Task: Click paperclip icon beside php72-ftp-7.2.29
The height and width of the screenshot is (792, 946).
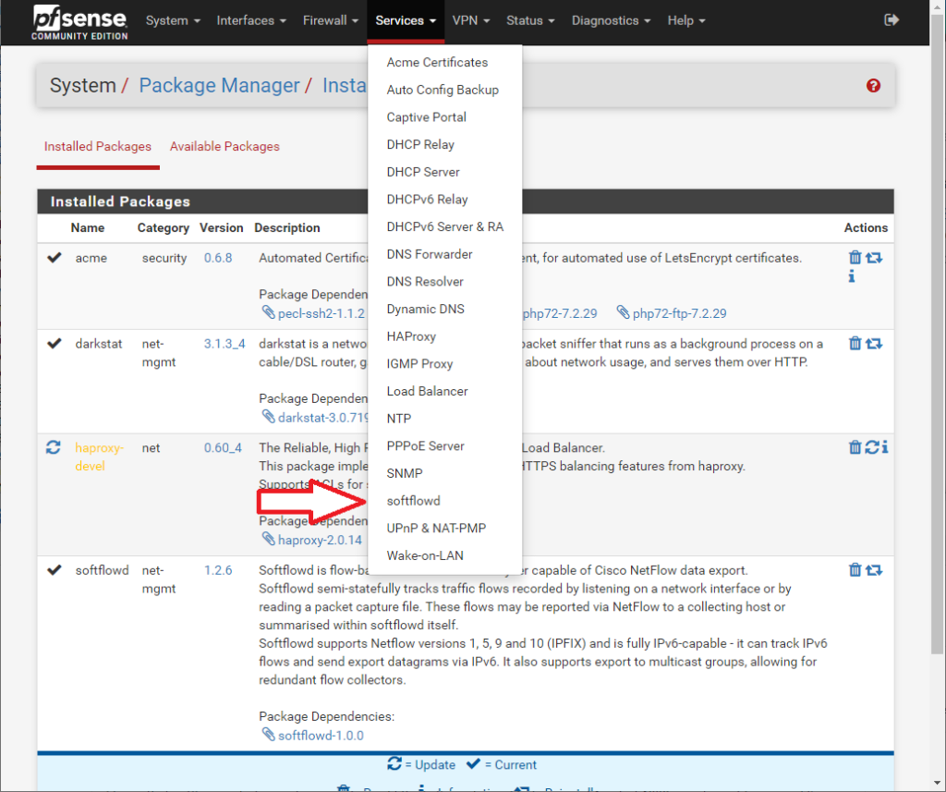Action: [x=624, y=312]
